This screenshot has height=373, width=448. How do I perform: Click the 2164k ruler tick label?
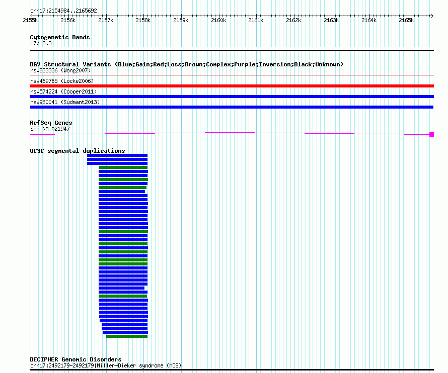[369, 20]
